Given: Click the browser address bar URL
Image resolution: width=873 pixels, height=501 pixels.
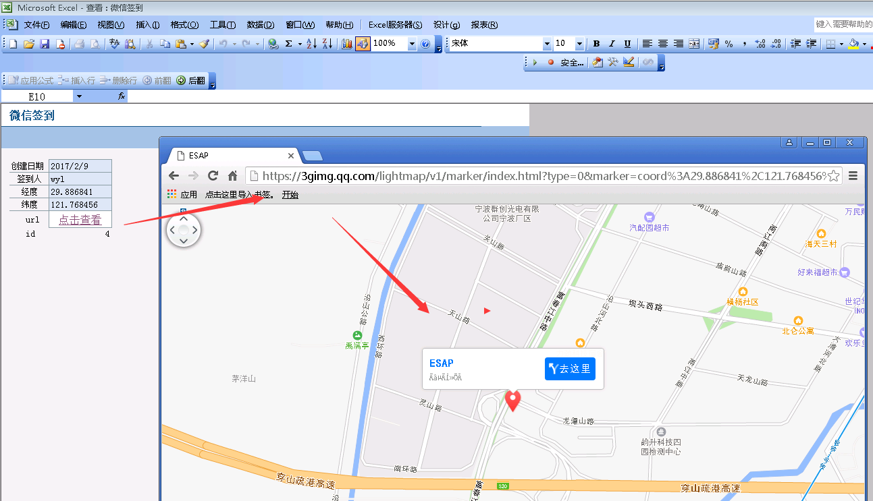Looking at the screenshot, I should tap(544, 176).
